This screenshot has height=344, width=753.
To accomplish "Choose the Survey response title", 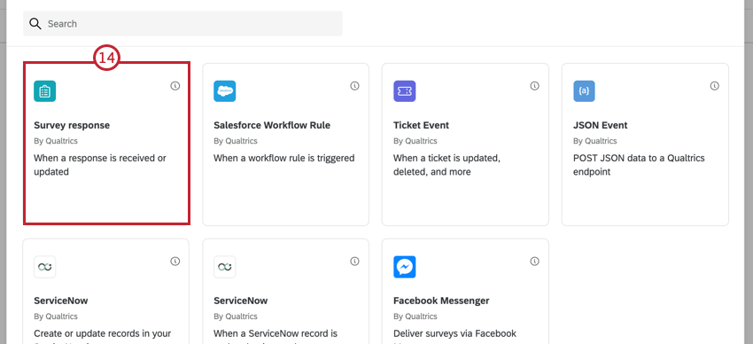I will coord(72,125).
